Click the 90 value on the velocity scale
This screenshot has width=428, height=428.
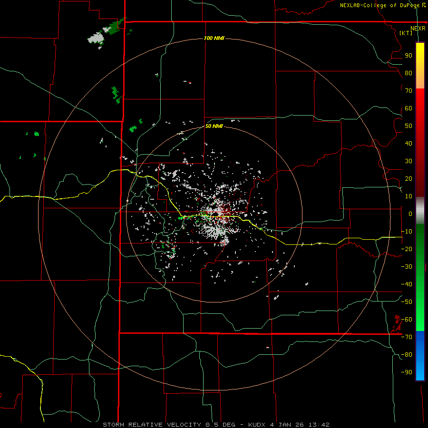(409, 56)
